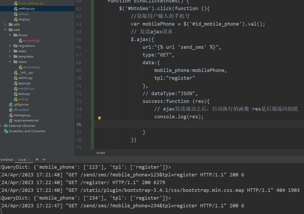Click the tests.py Python file icon
This screenshot has width=304, height=214.
tap(16, 94)
